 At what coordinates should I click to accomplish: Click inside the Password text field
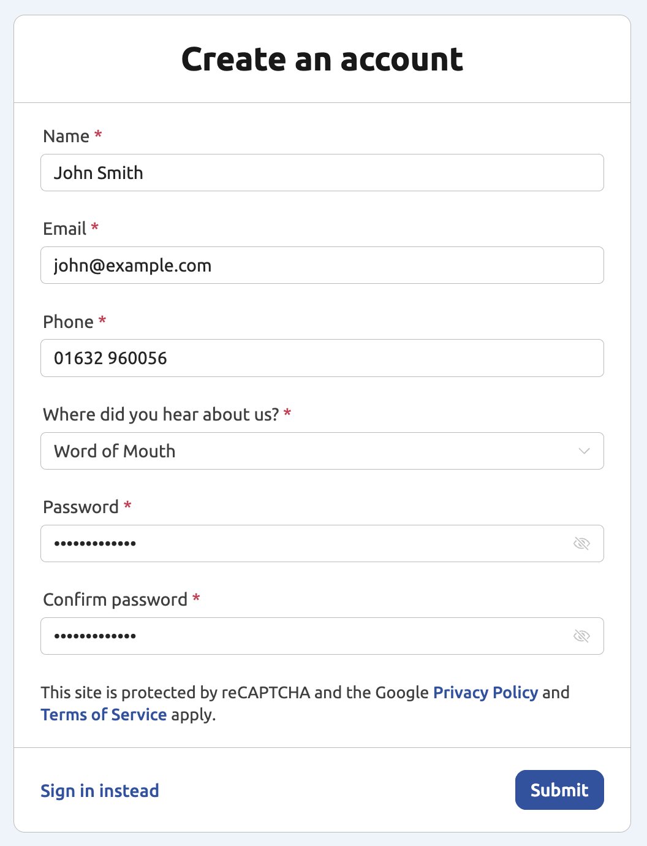coord(306,543)
